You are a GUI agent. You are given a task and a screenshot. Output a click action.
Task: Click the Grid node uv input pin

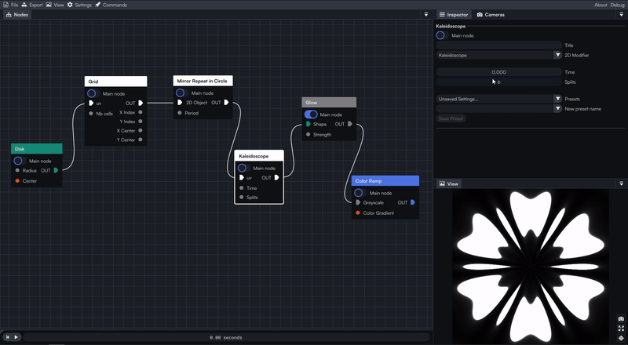(x=91, y=103)
